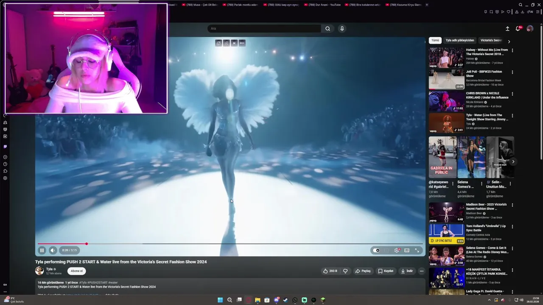Open the notifications bell
Screen dimensions: 543x305
tap(518, 28)
